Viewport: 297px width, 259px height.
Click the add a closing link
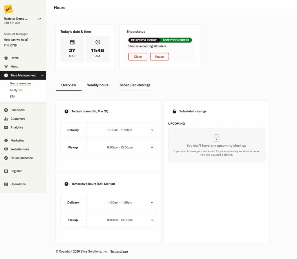[x=224, y=155]
